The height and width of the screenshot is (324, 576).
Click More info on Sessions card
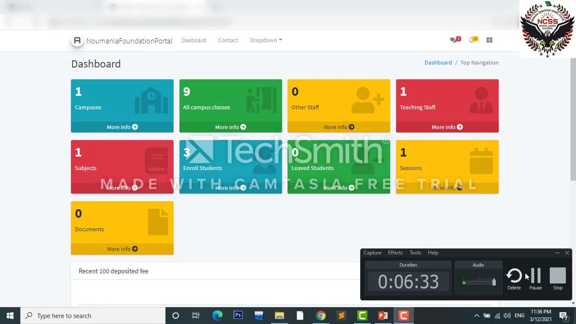[x=447, y=188]
